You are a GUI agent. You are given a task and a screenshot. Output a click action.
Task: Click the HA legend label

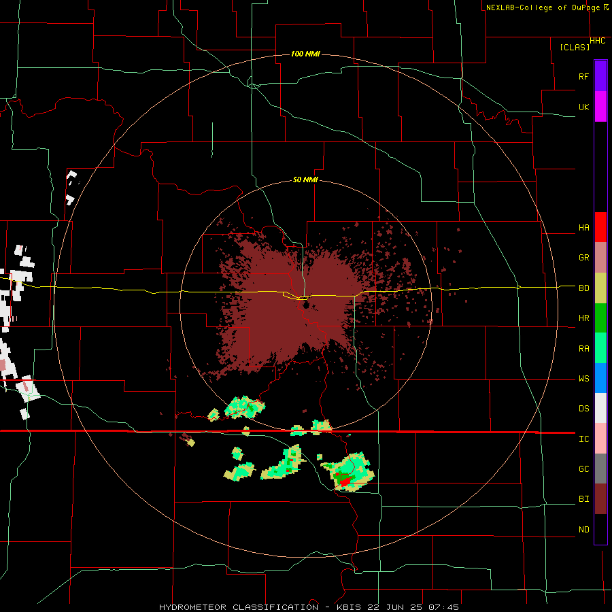(x=583, y=228)
